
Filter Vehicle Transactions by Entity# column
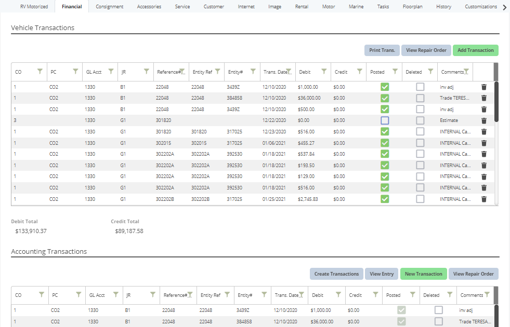pyautogui.click(x=253, y=72)
